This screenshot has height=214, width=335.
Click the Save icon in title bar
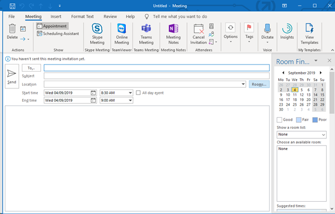click(x=12, y=6)
